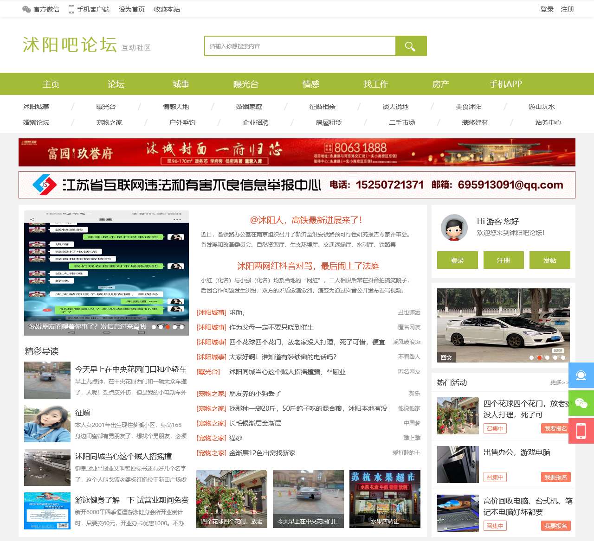This screenshot has width=594, height=541.
Task: Click 收藏本站 link
Action: coord(167,9)
